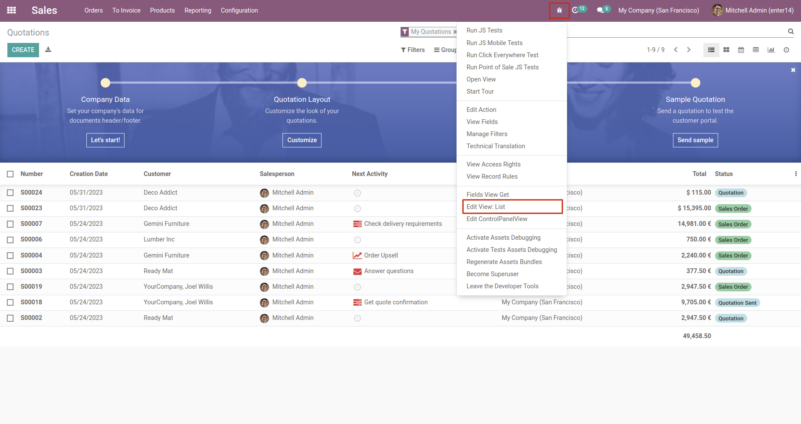
Task: Click the Company Data step marker
Action: pos(105,83)
